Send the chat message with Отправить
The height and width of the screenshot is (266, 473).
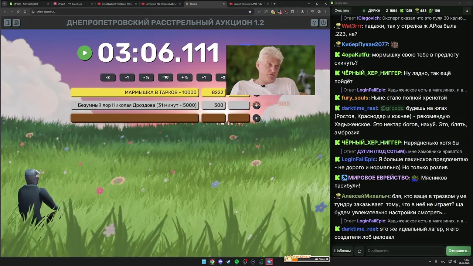[x=458, y=251]
